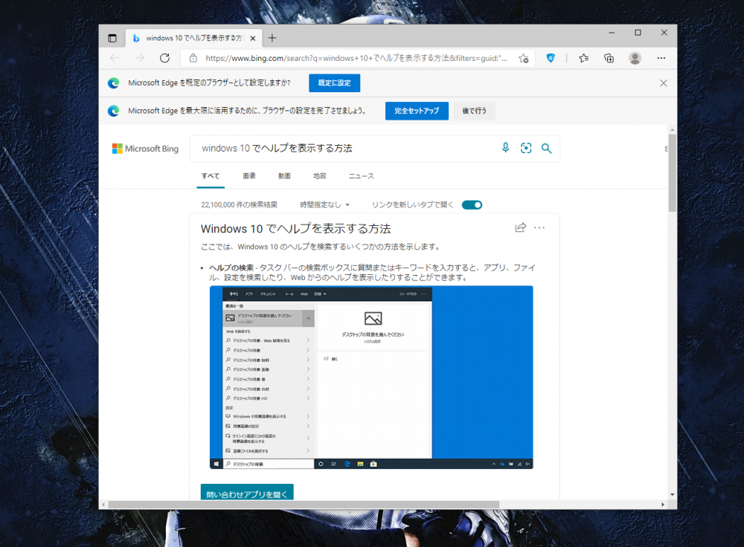
Task: Add this page to favorites
Action: 523,58
